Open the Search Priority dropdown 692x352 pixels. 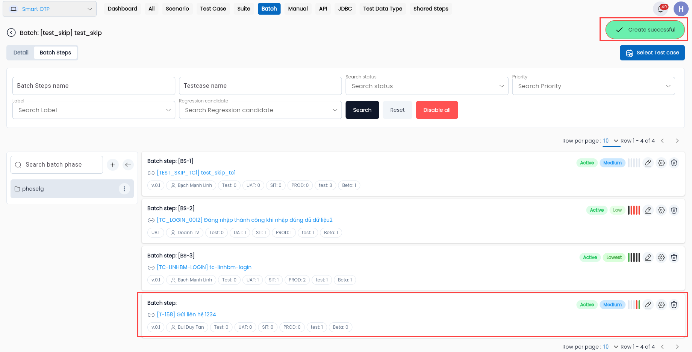tap(594, 86)
